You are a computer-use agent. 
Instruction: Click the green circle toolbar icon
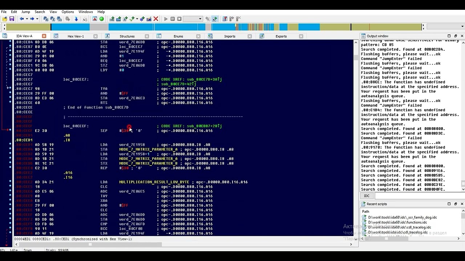[102, 19]
